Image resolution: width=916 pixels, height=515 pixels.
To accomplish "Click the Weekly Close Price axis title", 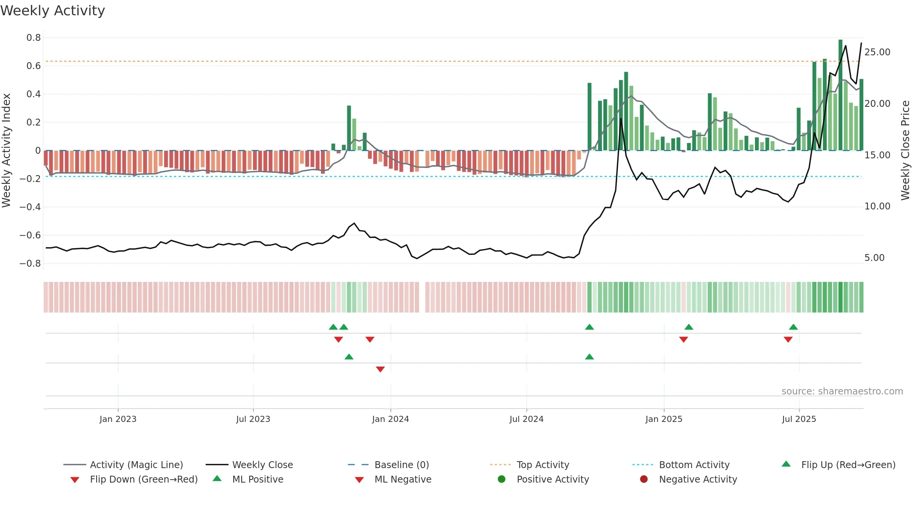I will pyautogui.click(x=905, y=150).
